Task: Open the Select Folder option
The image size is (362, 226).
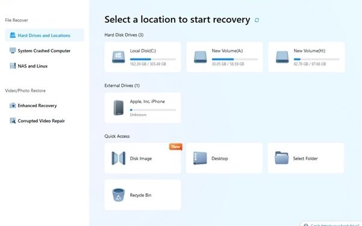Action: pyautogui.click(x=306, y=159)
